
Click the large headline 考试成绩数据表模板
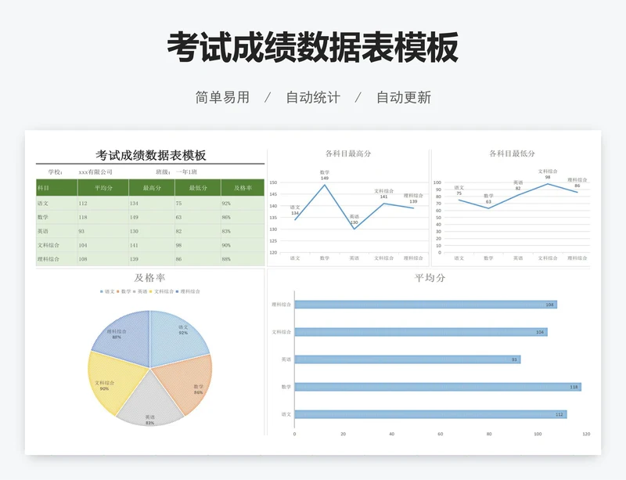312,48
